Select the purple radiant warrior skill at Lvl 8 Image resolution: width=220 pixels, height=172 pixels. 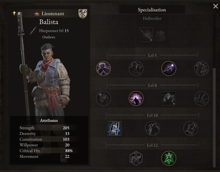pyautogui.click(x=136, y=98)
